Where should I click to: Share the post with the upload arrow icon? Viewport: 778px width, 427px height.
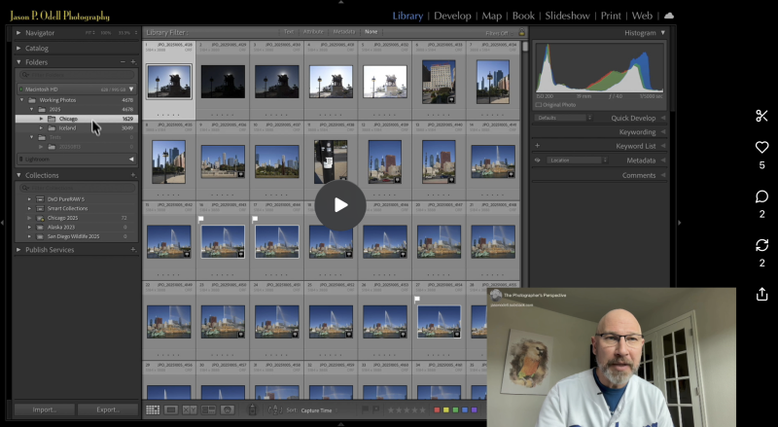click(x=761, y=294)
